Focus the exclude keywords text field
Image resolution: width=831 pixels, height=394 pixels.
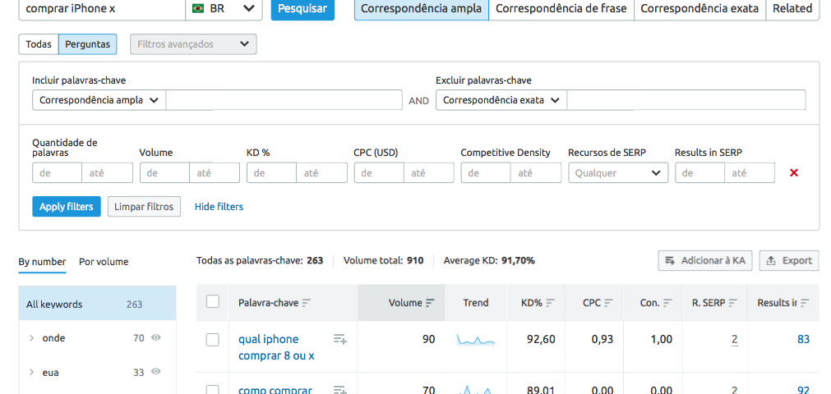coord(686,100)
